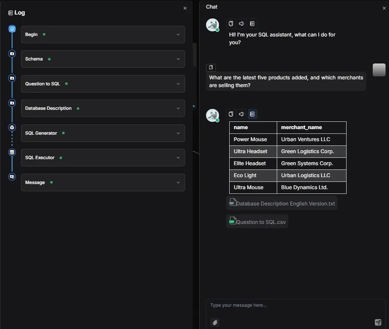389x329 pixels.
Task: Copy the assistant's greeting message
Action: tap(231, 24)
